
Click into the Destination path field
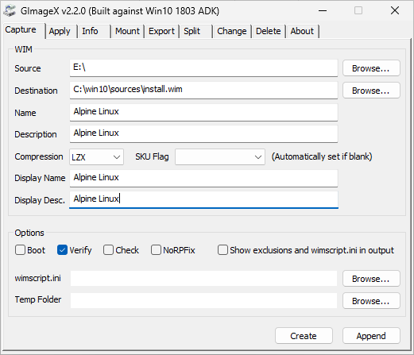tap(203, 91)
